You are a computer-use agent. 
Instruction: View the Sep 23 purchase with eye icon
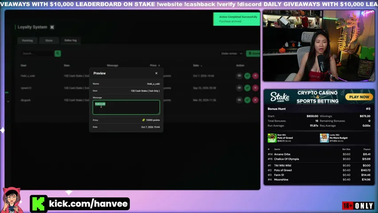pyautogui.click(x=239, y=88)
